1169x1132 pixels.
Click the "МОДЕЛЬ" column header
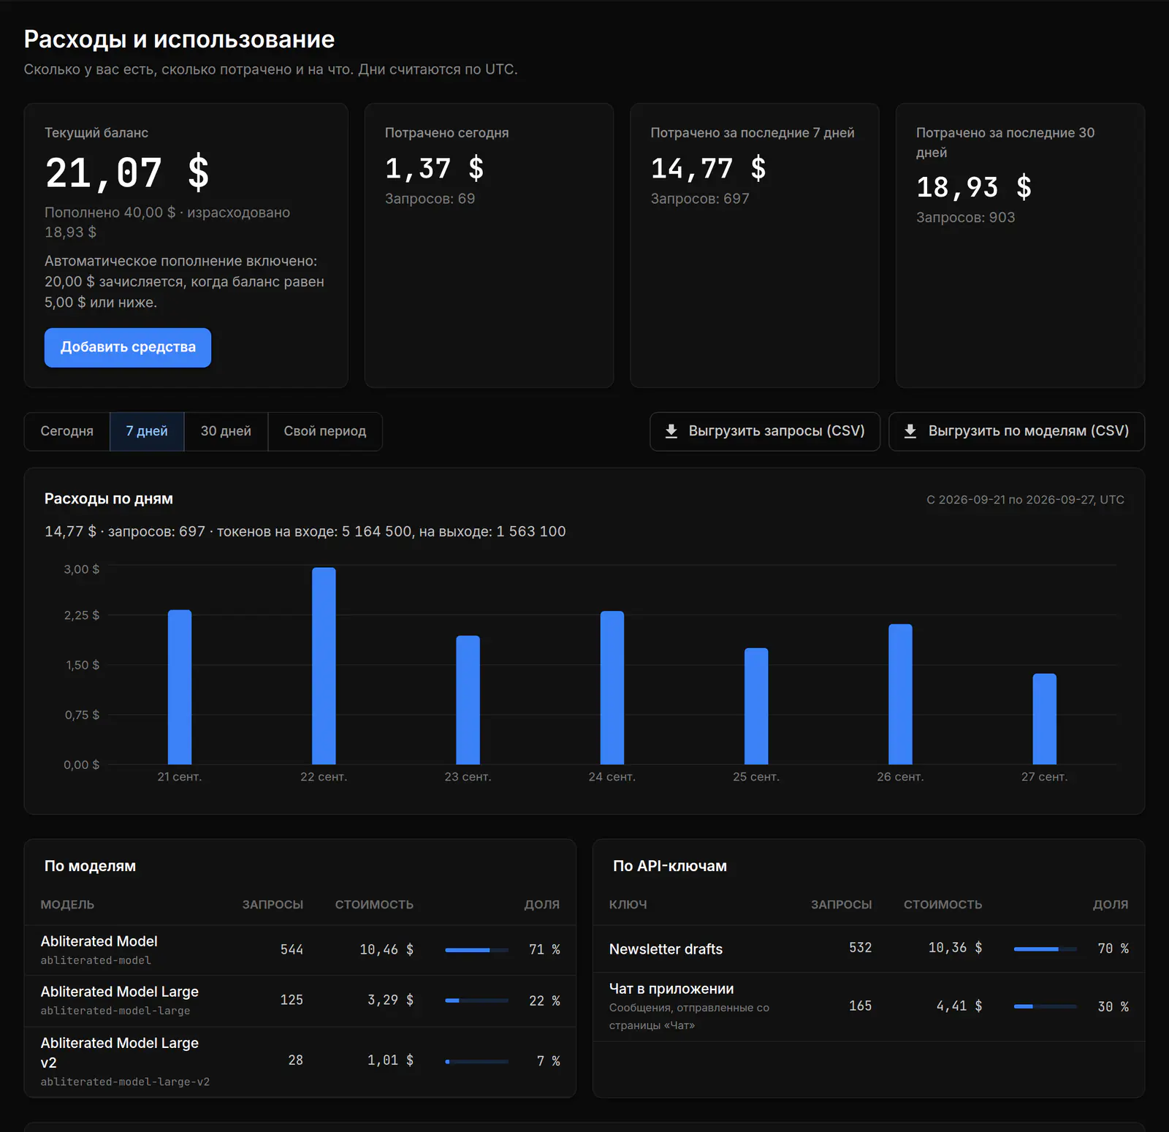(67, 905)
